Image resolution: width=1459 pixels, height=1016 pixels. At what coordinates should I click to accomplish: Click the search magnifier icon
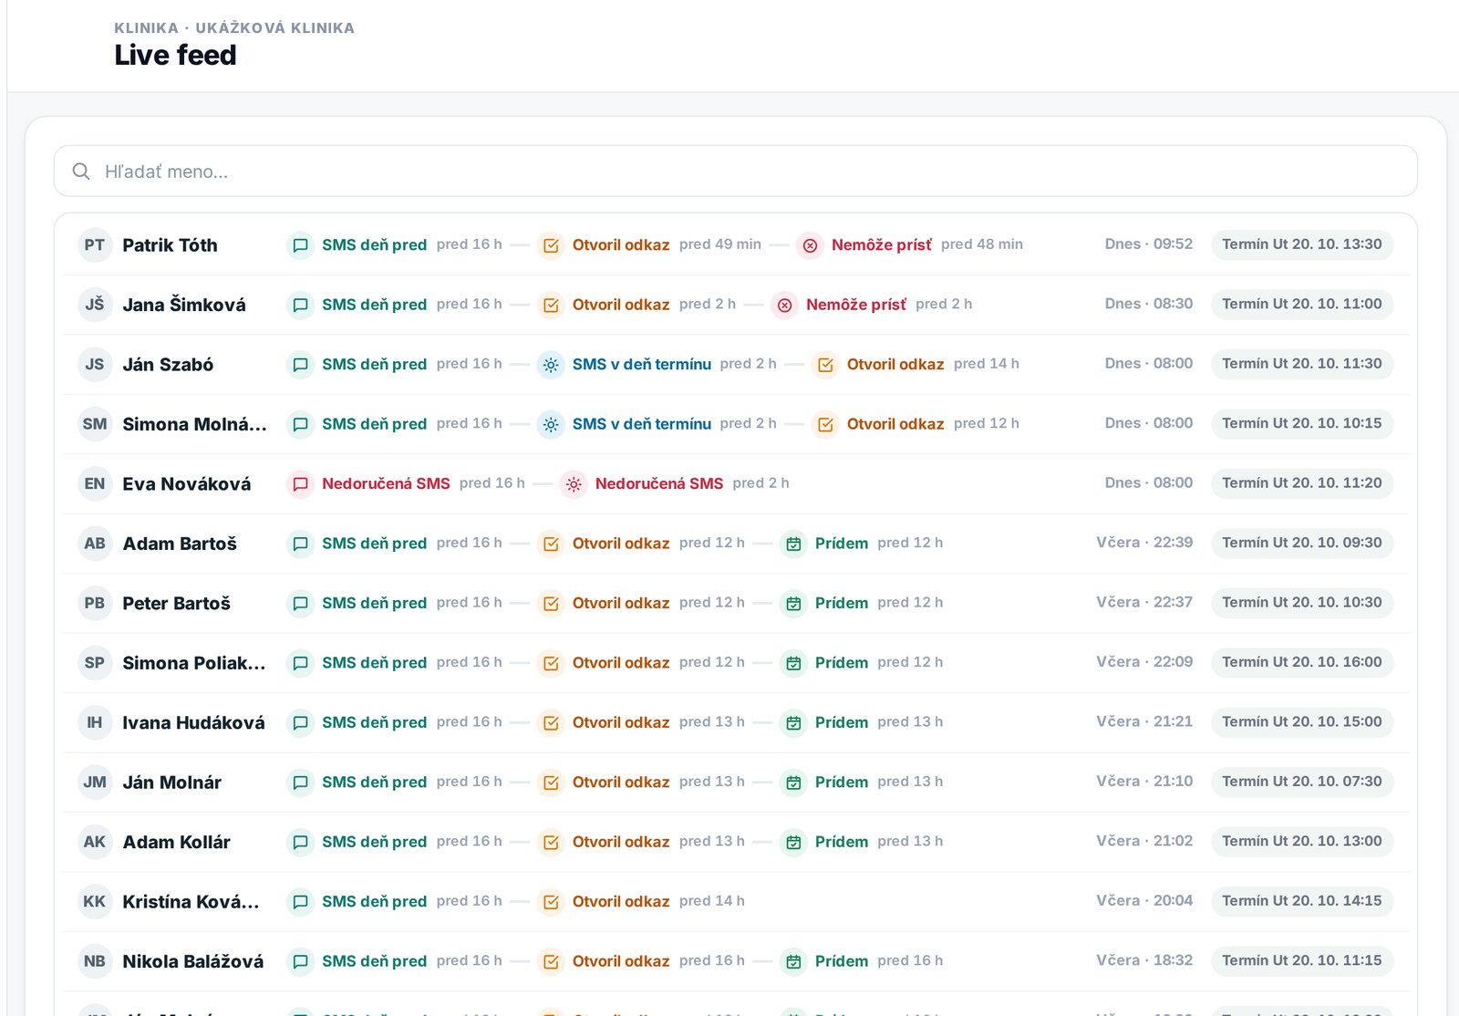pos(81,171)
